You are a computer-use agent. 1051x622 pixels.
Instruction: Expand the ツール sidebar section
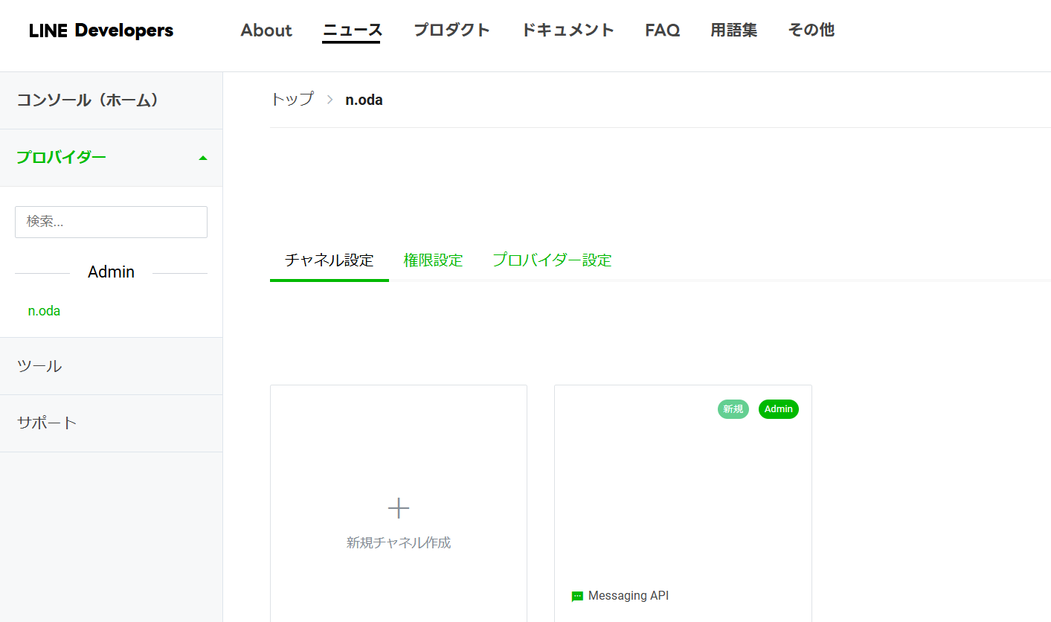(x=111, y=366)
